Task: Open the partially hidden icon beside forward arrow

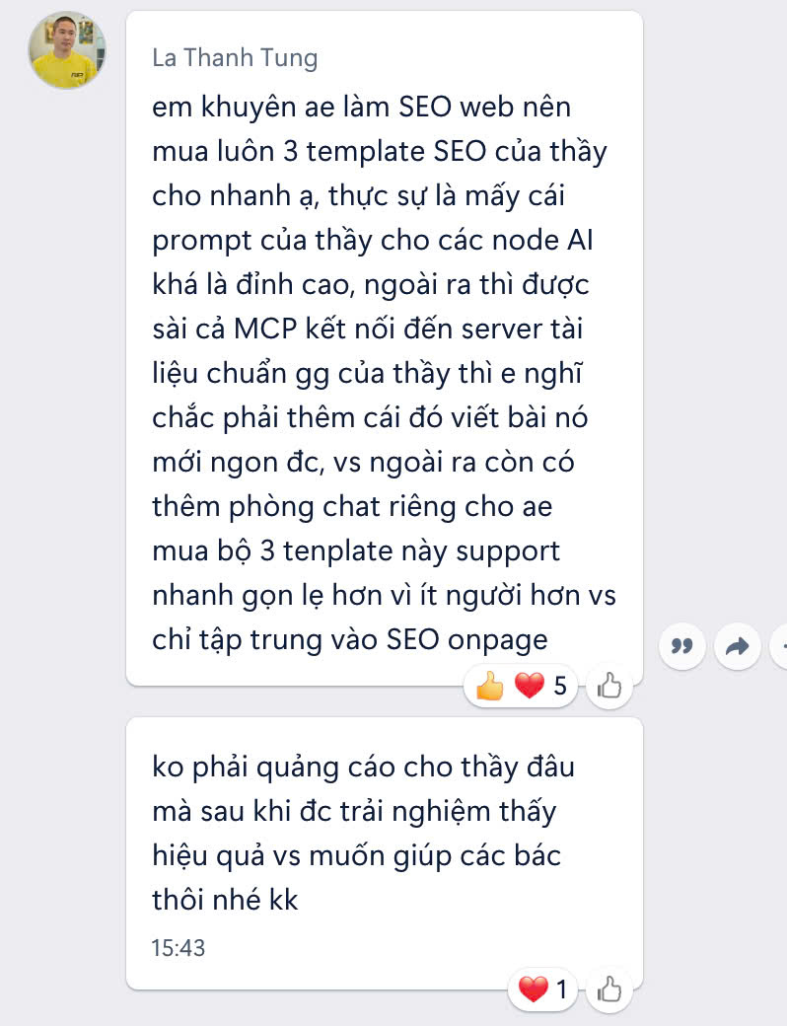Action: tap(780, 646)
